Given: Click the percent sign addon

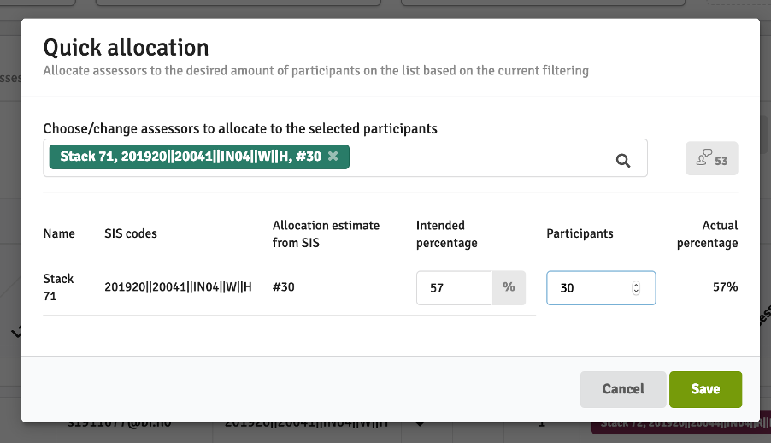Looking at the screenshot, I should point(509,288).
